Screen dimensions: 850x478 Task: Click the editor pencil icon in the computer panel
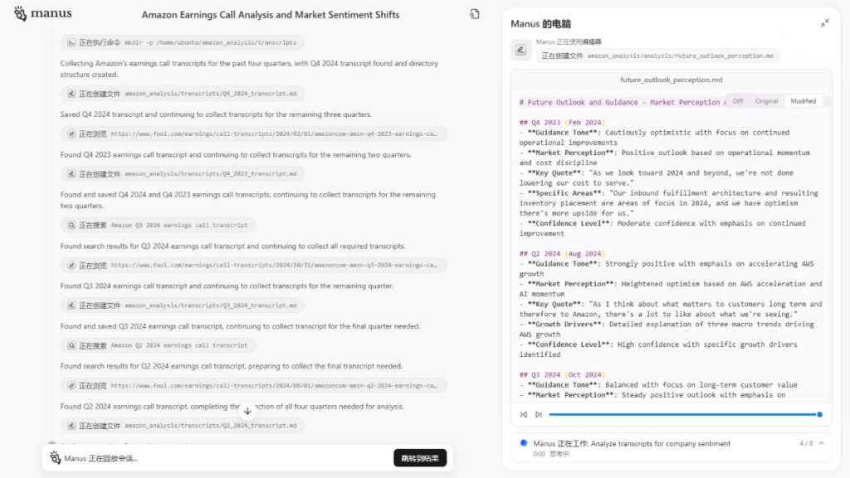(520, 50)
